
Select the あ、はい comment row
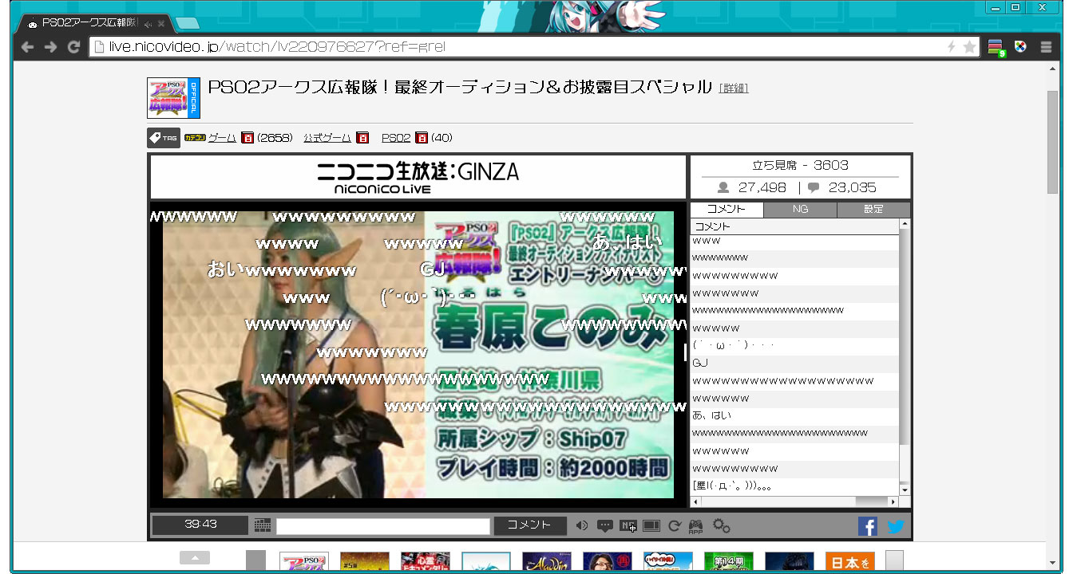point(794,415)
